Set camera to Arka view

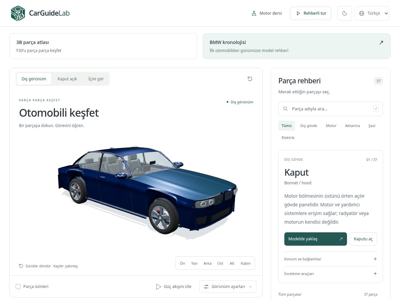[207, 263]
